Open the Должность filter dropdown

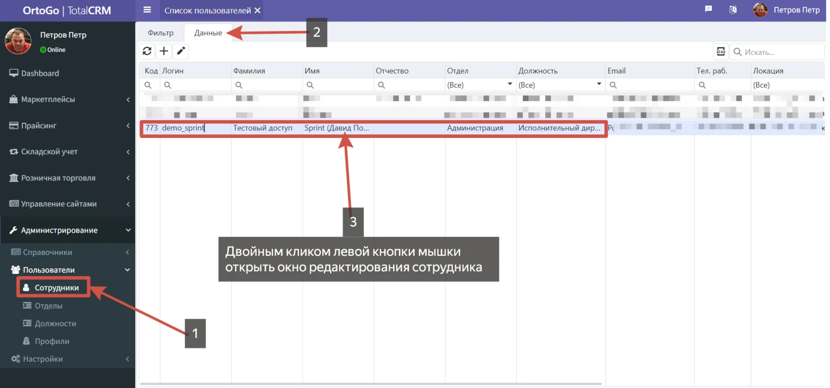pyautogui.click(x=598, y=85)
